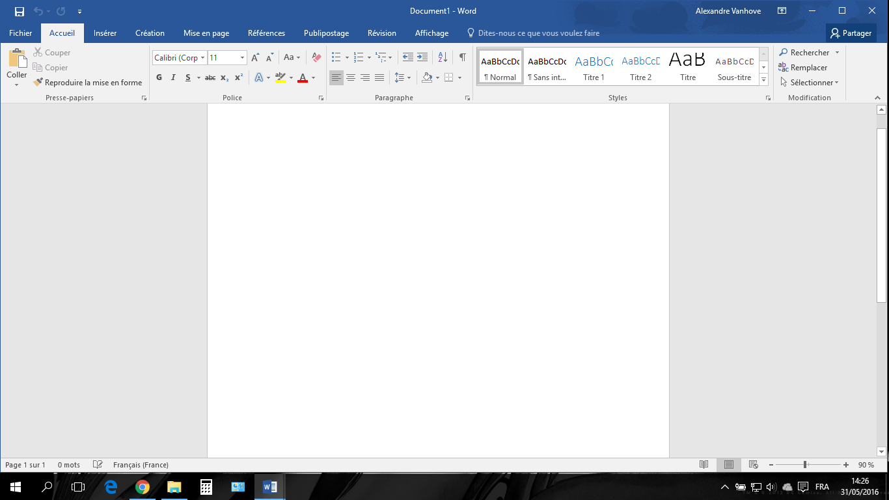Toggle bold formatting (G)

point(159,77)
